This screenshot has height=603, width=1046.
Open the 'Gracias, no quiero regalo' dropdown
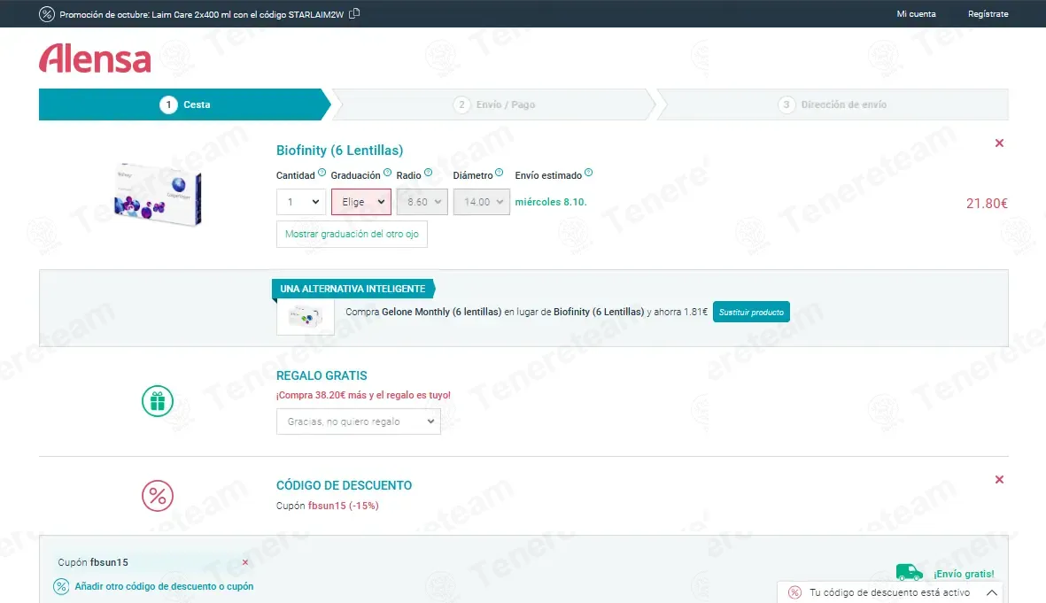(358, 421)
